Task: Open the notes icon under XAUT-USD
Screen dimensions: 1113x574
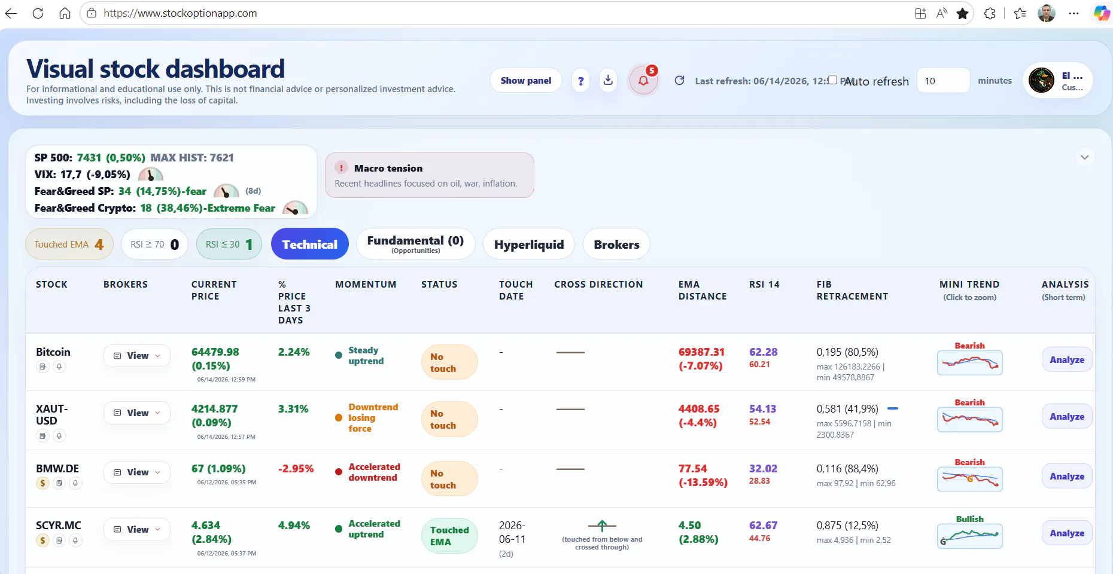Action: click(x=42, y=436)
